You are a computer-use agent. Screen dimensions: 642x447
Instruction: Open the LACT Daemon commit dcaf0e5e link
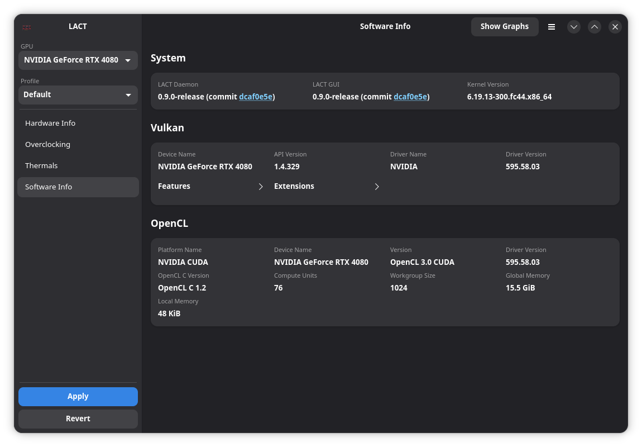tap(256, 97)
